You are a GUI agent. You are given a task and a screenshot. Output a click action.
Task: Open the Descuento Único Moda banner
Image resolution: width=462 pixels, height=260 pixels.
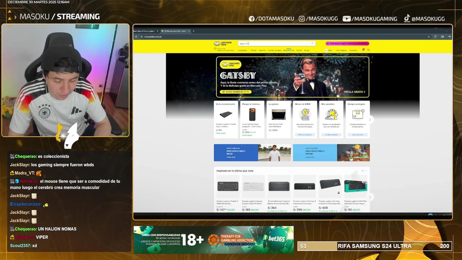(252, 153)
